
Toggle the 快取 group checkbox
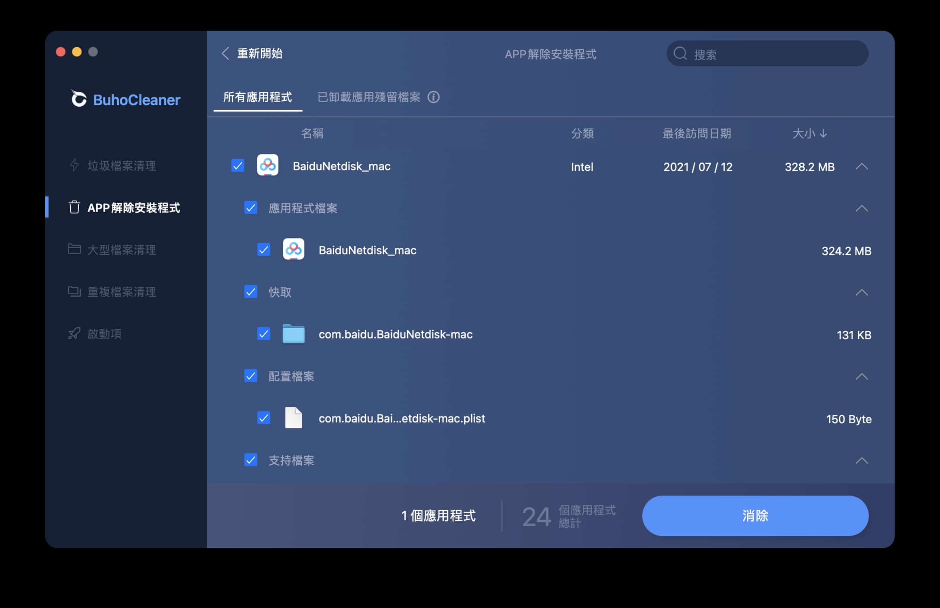coord(251,291)
